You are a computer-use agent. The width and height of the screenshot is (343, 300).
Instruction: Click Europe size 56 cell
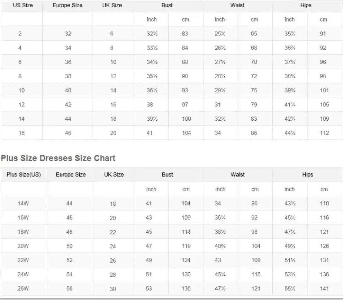[x=70, y=289]
